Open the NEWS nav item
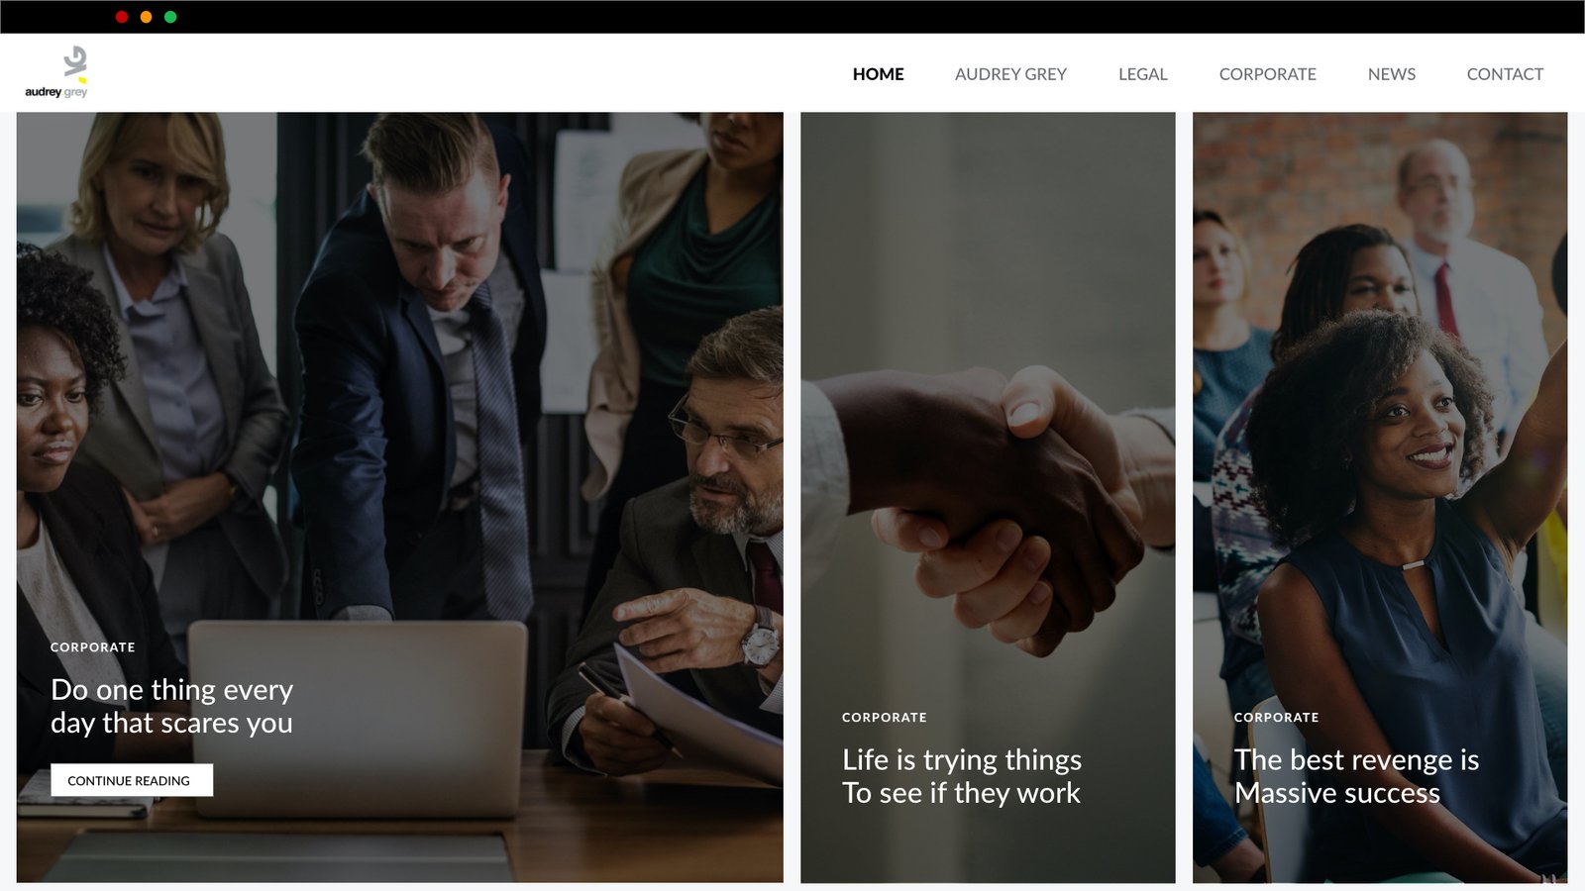This screenshot has height=891, width=1585. click(x=1391, y=74)
